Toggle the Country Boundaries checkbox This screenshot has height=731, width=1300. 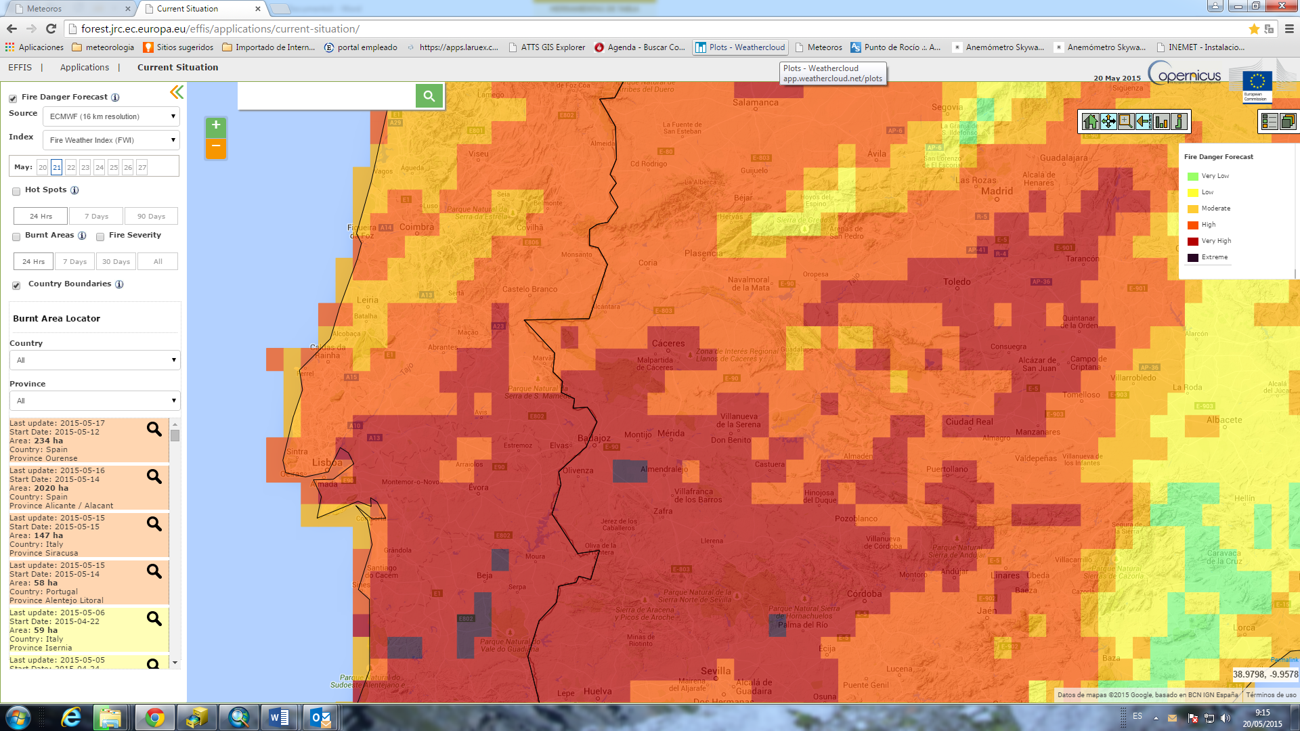coord(16,286)
